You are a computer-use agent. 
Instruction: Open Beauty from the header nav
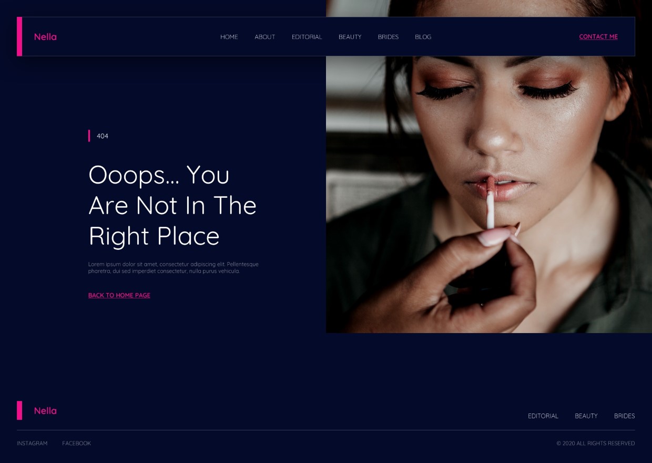pos(350,37)
